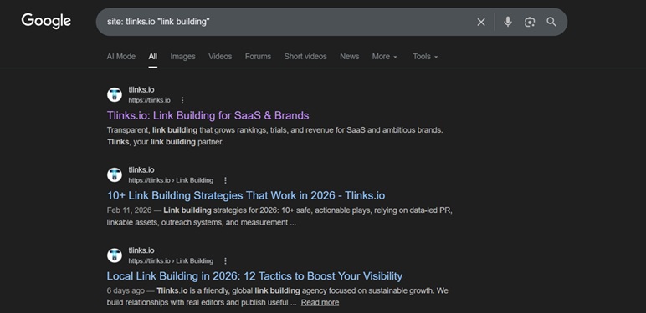Image resolution: width=646 pixels, height=313 pixels.
Task: Open 'Tlinks.io: Link Building for SaaS & Brands'
Action: point(208,115)
